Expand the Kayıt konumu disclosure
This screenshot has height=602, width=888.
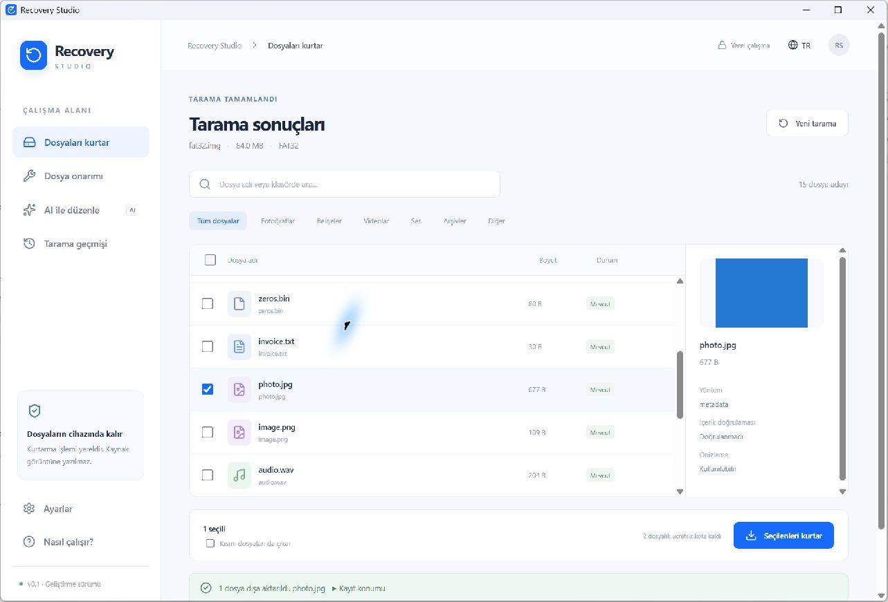click(x=359, y=589)
